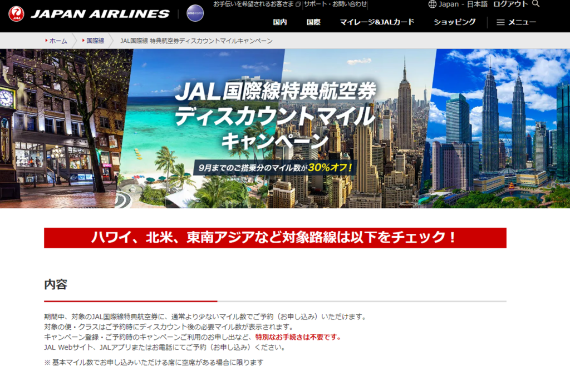Expand the マイレージ&JALカード menu
This screenshot has width=570, height=366.
377,22
